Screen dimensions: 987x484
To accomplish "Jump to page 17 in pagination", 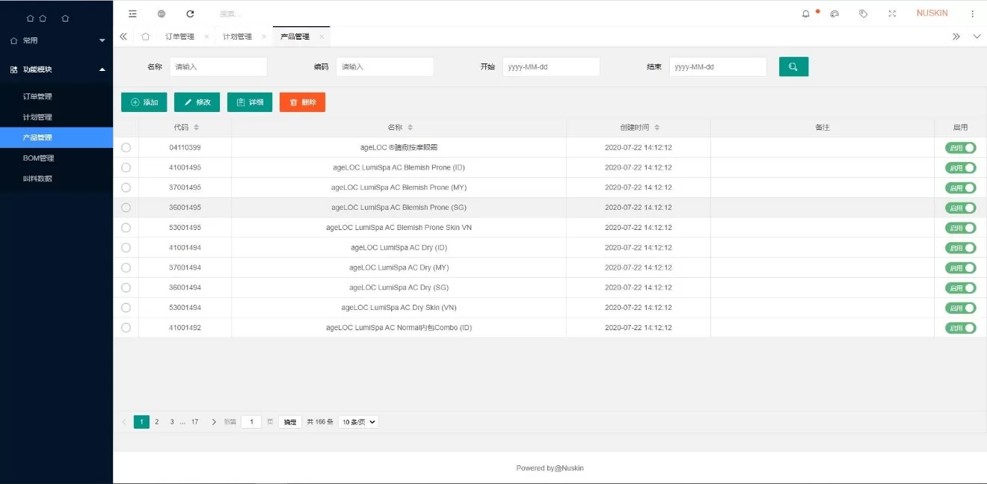I will (x=195, y=422).
